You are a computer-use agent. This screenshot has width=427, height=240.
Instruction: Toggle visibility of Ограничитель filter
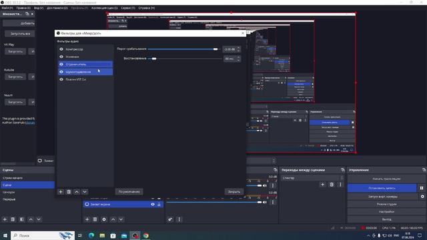pos(61,64)
